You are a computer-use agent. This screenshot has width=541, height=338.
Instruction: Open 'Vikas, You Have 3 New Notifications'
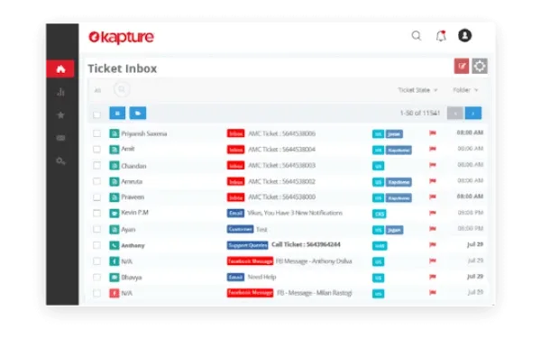point(295,213)
